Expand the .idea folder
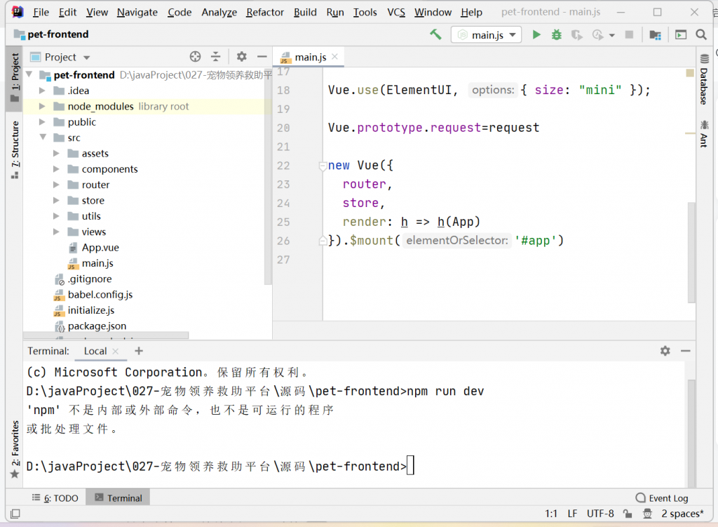This screenshot has height=527, width=718. pyautogui.click(x=42, y=91)
